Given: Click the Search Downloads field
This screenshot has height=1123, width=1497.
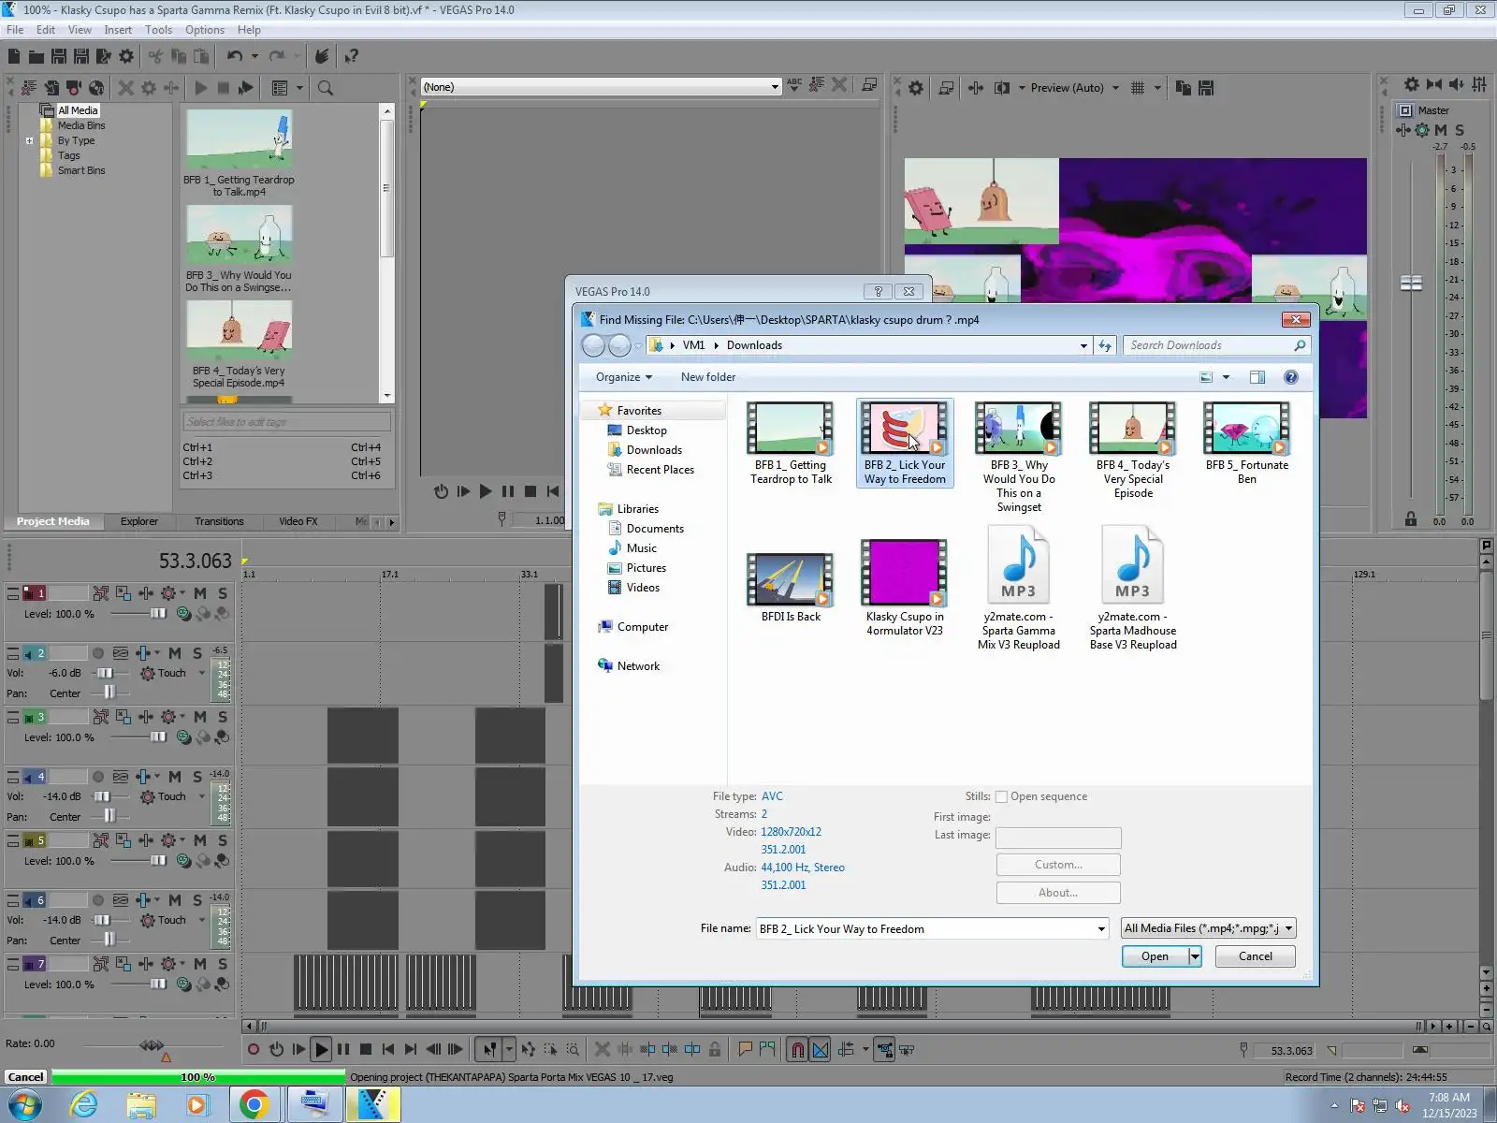Looking at the screenshot, I should tap(1216, 345).
